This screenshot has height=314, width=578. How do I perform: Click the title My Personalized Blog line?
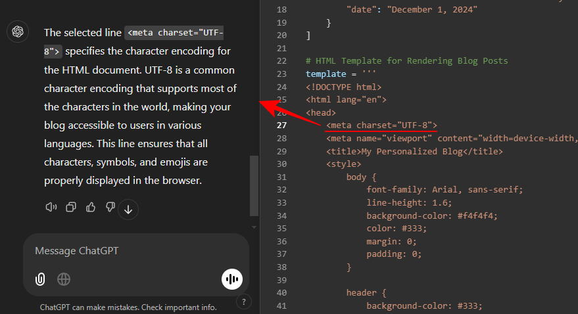click(414, 151)
